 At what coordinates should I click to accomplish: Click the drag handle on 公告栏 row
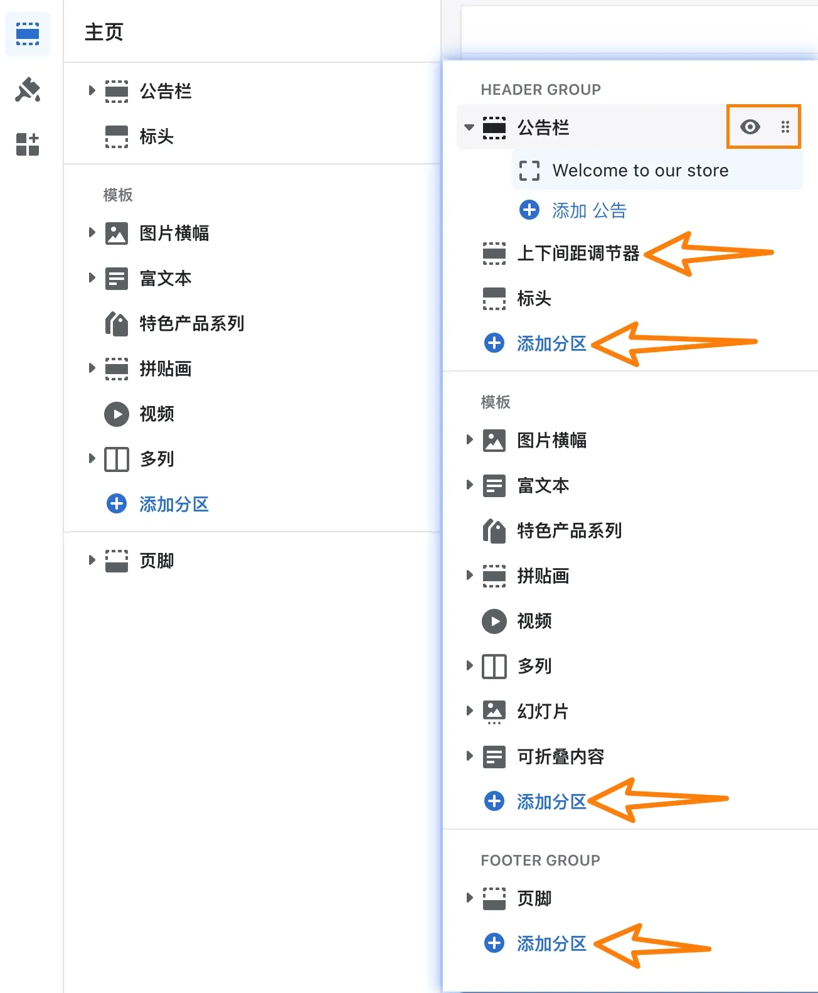tap(785, 127)
